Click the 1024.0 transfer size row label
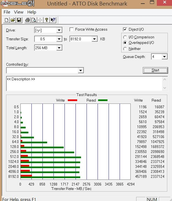This screenshot has height=201, width=172. (14, 162)
